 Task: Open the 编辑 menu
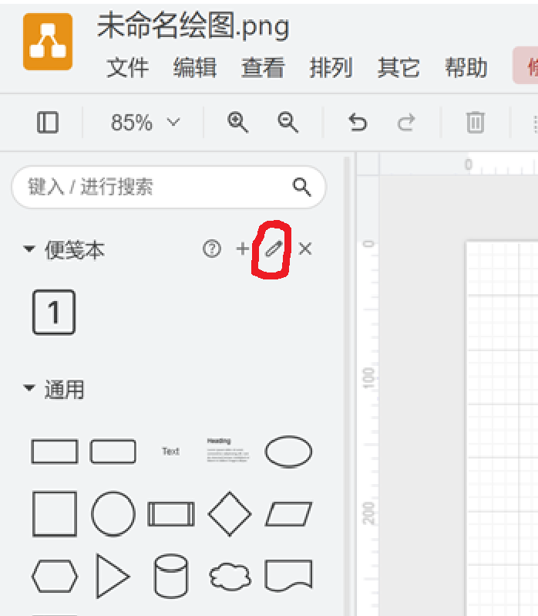pos(195,68)
